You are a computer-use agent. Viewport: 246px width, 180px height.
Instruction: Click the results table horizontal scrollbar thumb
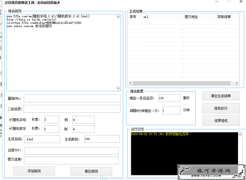pos(182,83)
